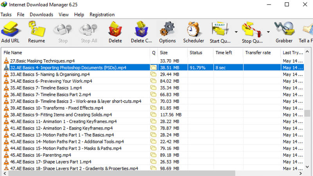Select 38.AE Basics 9- Fitting Items file

tap(61, 115)
